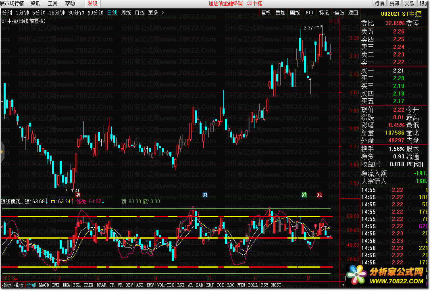Select the 全部 indicator category
This screenshot has height=291, width=431.
pos(31,285)
